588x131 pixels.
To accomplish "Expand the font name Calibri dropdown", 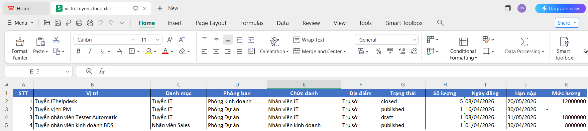I will pyautogui.click(x=133, y=40).
